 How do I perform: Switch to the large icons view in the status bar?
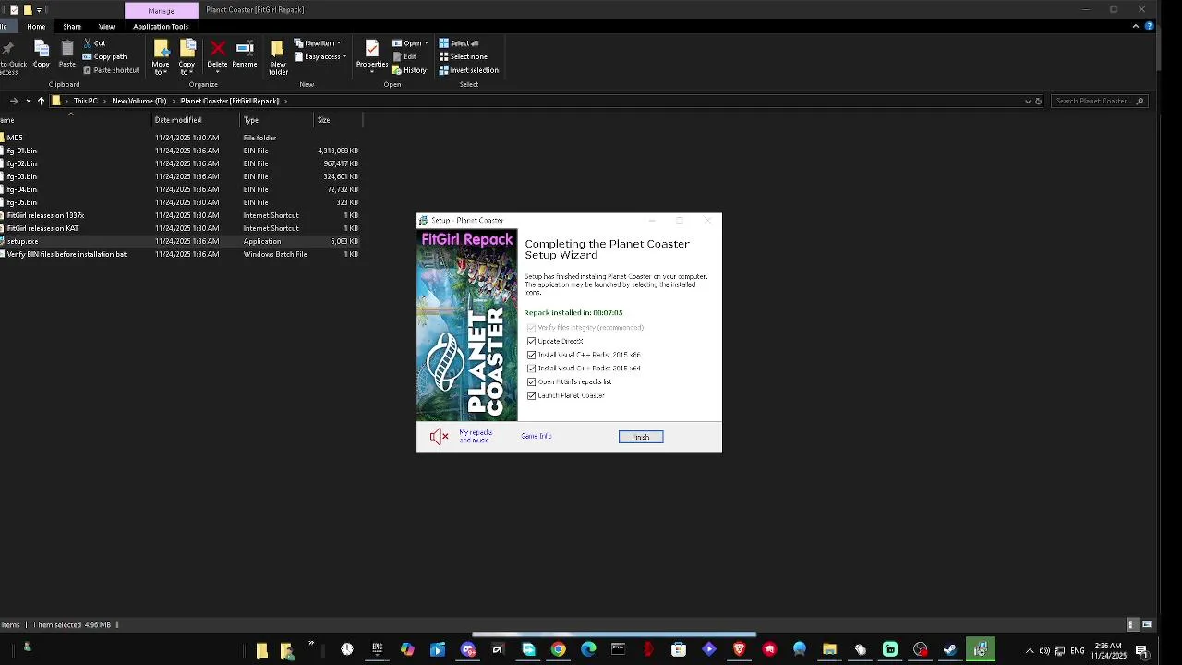tap(1147, 624)
